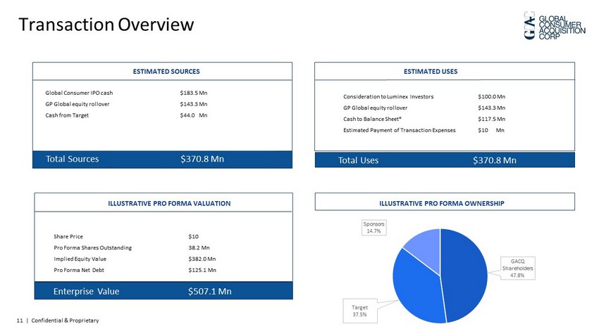Click the Global Consumer IPO cash row
This screenshot has height=336, width=599.
[x=79, y=93]
